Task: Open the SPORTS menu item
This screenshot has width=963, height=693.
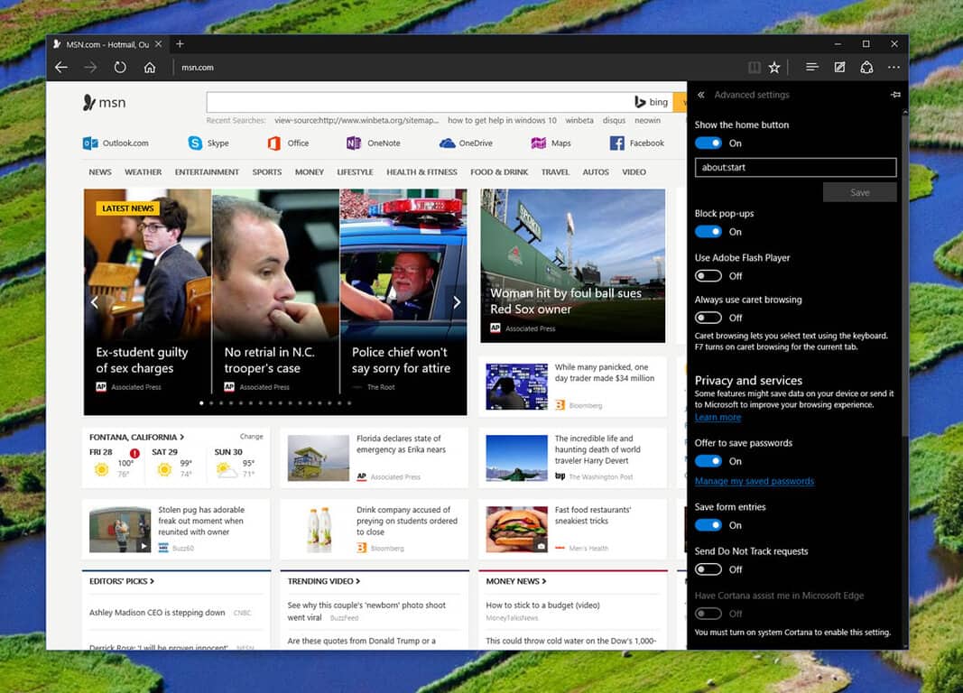Action: [267, 171]
